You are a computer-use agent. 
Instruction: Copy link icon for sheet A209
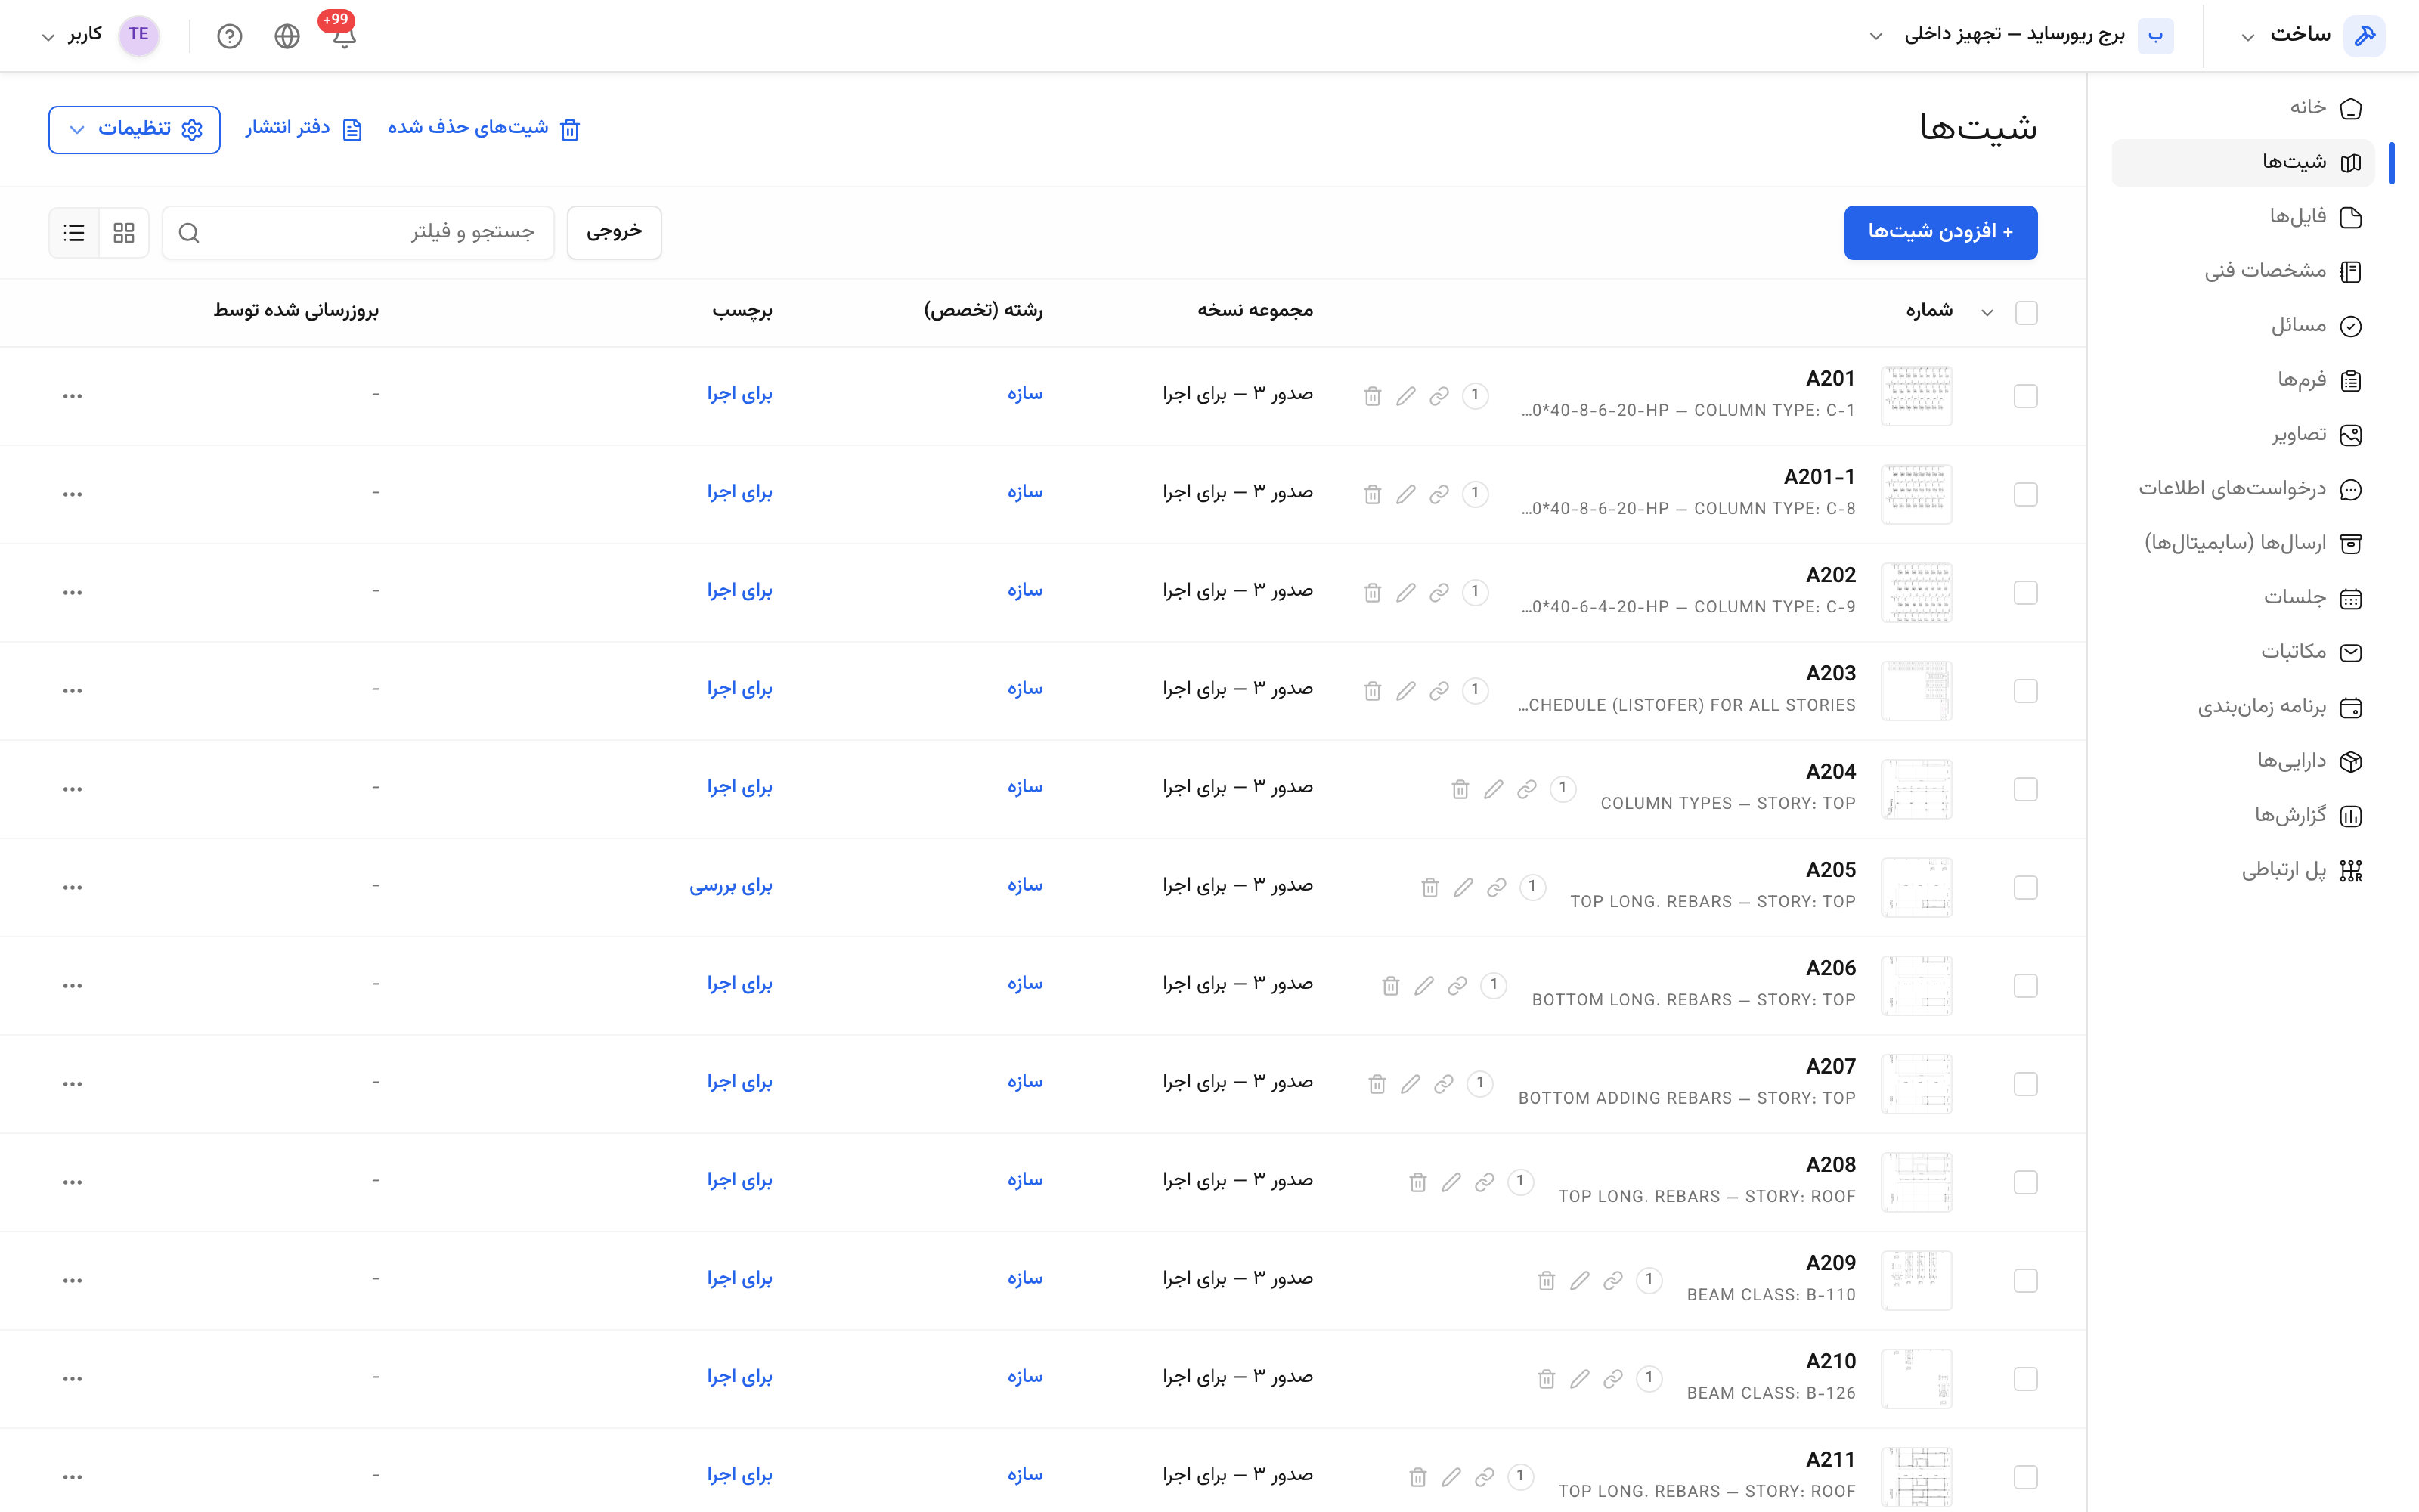tap(1613, 1280)
